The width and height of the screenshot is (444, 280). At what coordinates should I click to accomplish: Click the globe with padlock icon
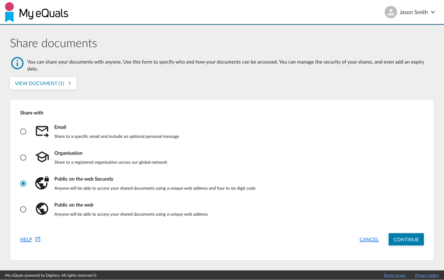[x=42, y=183]
